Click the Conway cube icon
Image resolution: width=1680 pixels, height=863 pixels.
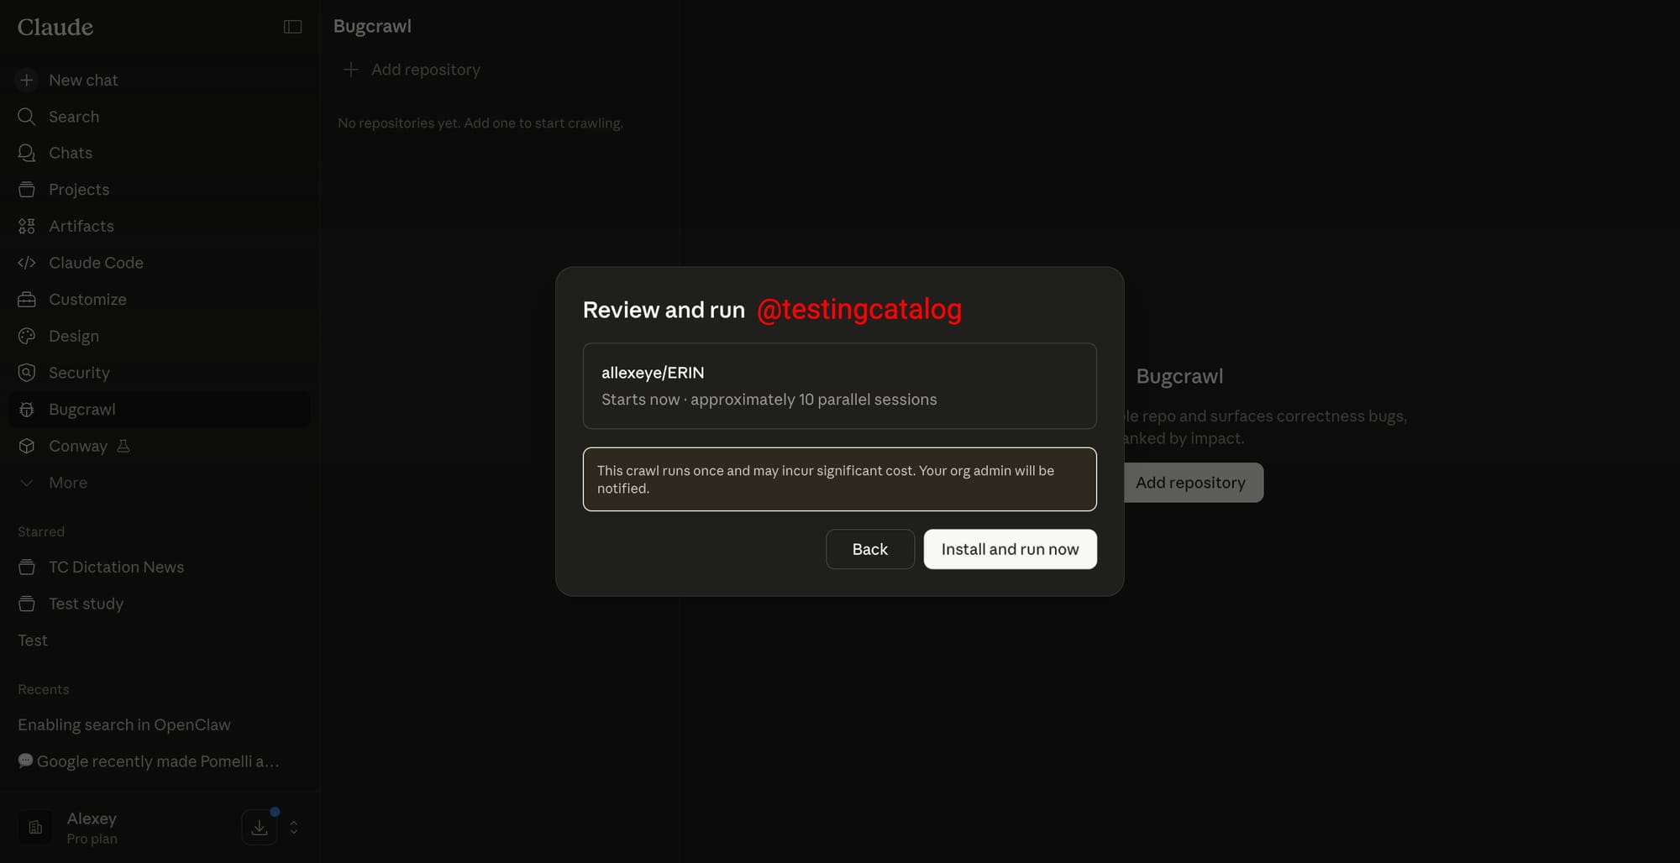point(27,446)
